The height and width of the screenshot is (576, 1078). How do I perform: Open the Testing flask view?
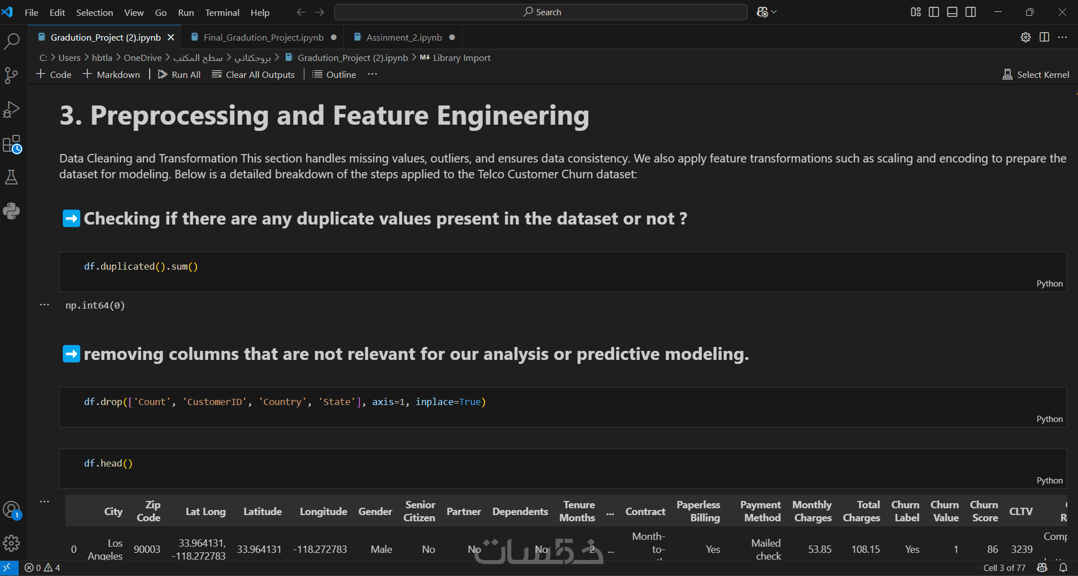pyautogui.click(x=11, y=178)
